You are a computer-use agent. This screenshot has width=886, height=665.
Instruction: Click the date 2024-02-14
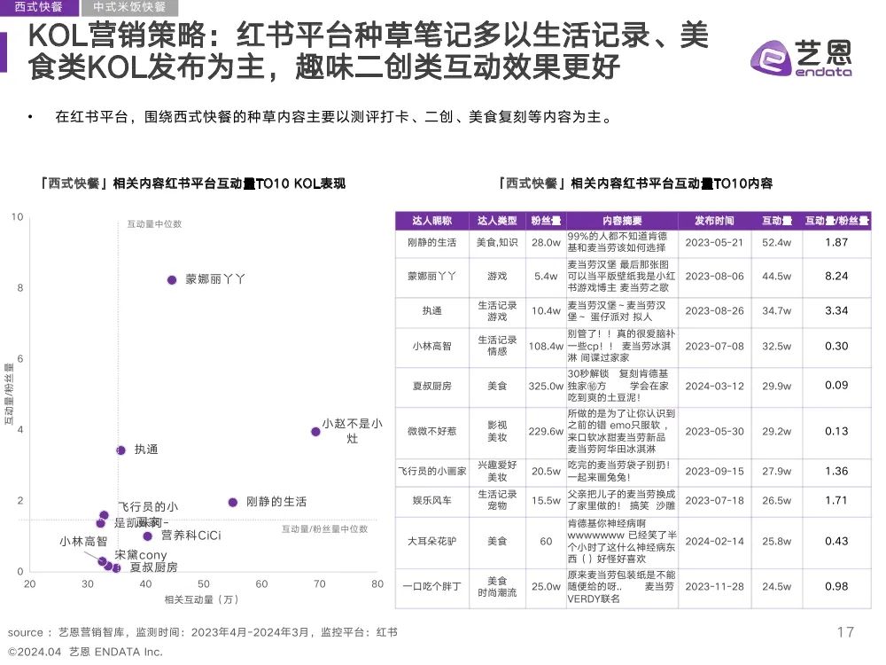pos(715,542)
